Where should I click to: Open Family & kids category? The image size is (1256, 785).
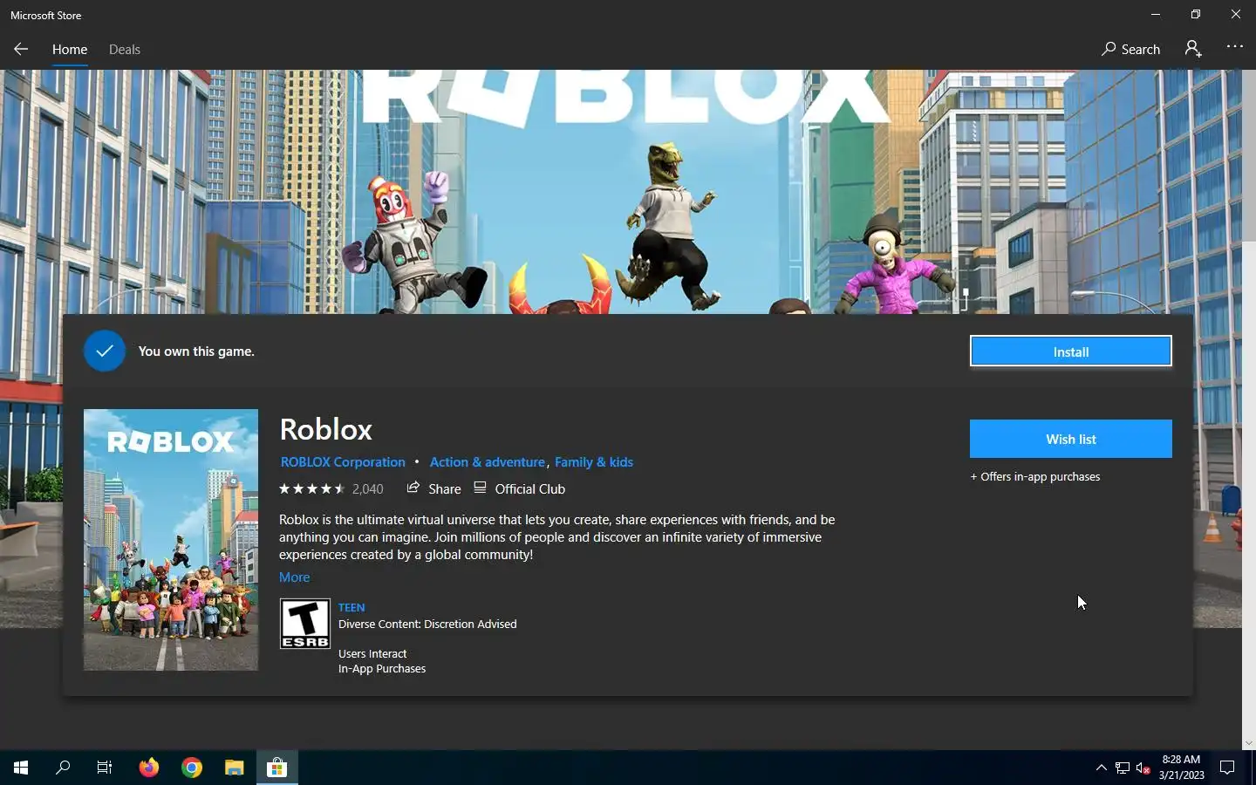[x=594, y=462]
